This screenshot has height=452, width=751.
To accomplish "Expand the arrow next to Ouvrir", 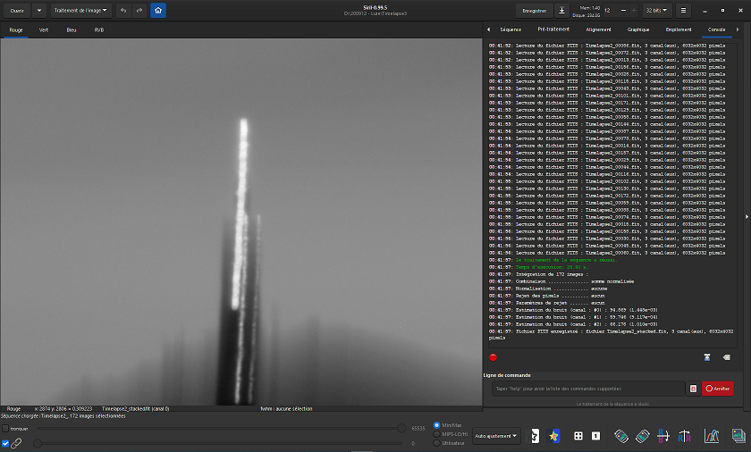I will [x=39, y=10].
